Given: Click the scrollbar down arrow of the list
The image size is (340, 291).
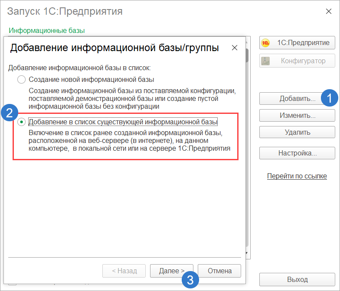Looking at the screenshot, I should [247, 253].
